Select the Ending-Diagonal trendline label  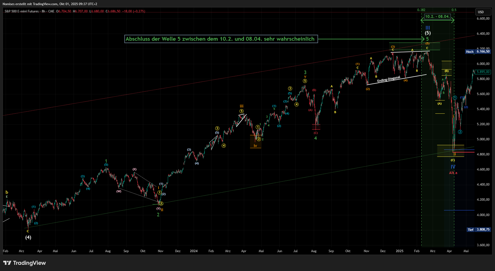[x=388, y=79]
